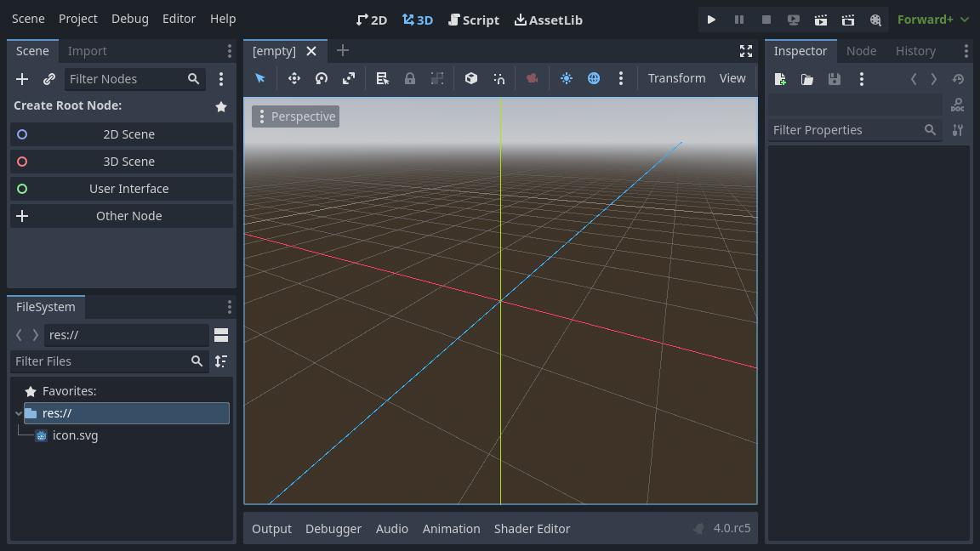Select the Scale mode tool
Screen dimensions: 980x551
(348, 78)
